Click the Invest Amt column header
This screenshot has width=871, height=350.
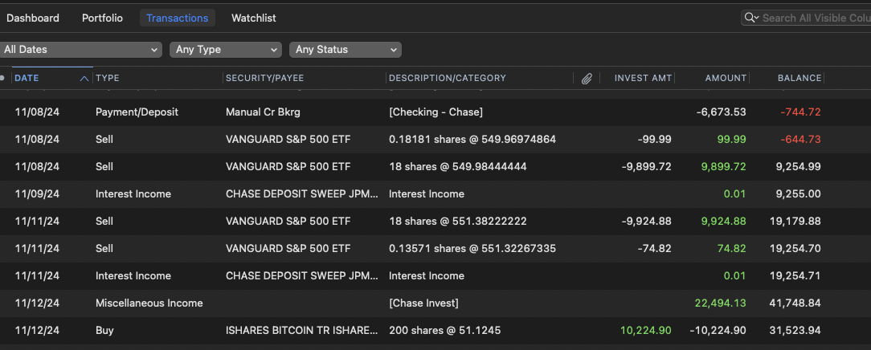click(643, 79)
